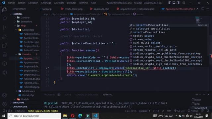
Task: Open terminal launch profile dropdown arrow
Action: click(x=200, y=95)
